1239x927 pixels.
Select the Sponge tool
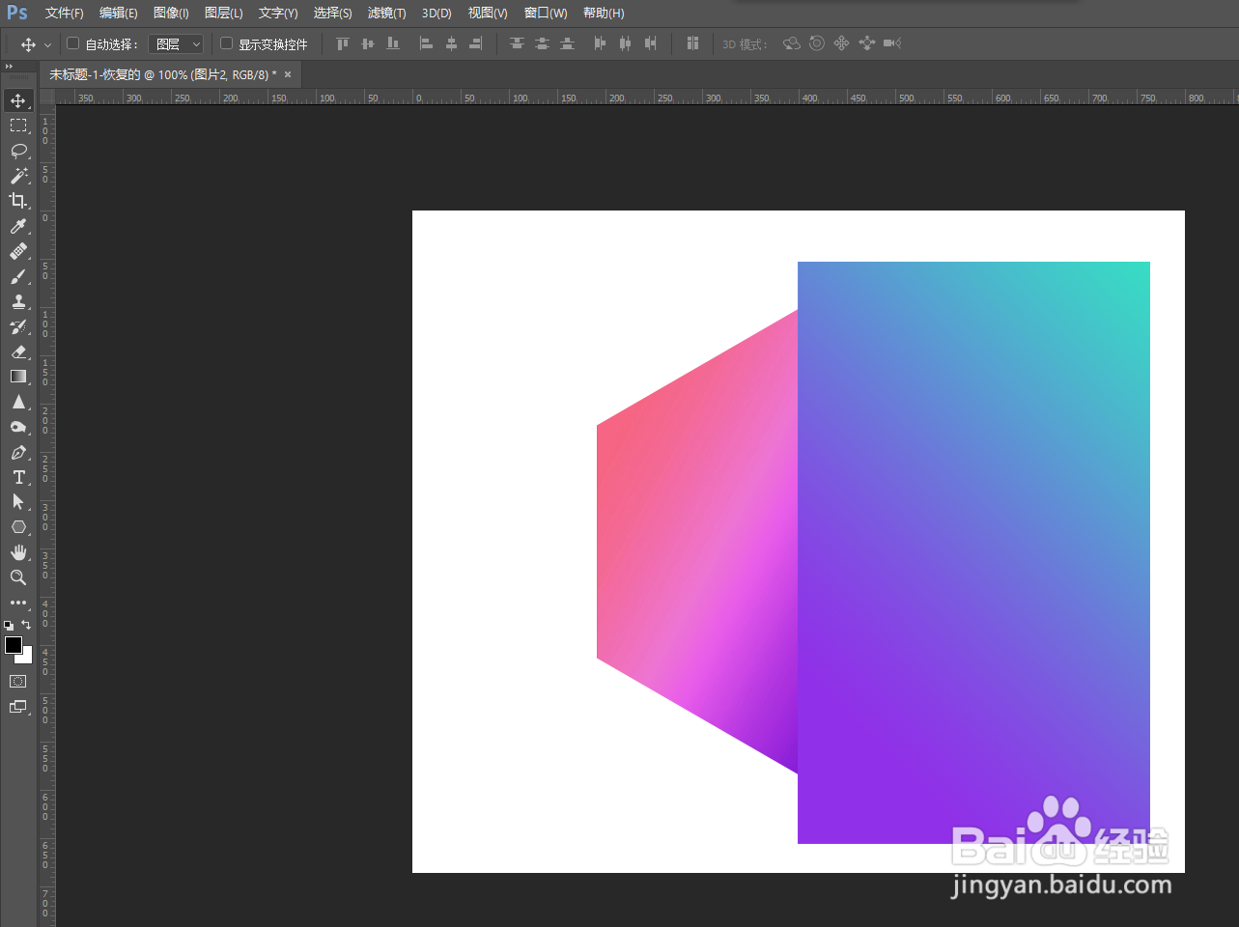coord(18,427)
